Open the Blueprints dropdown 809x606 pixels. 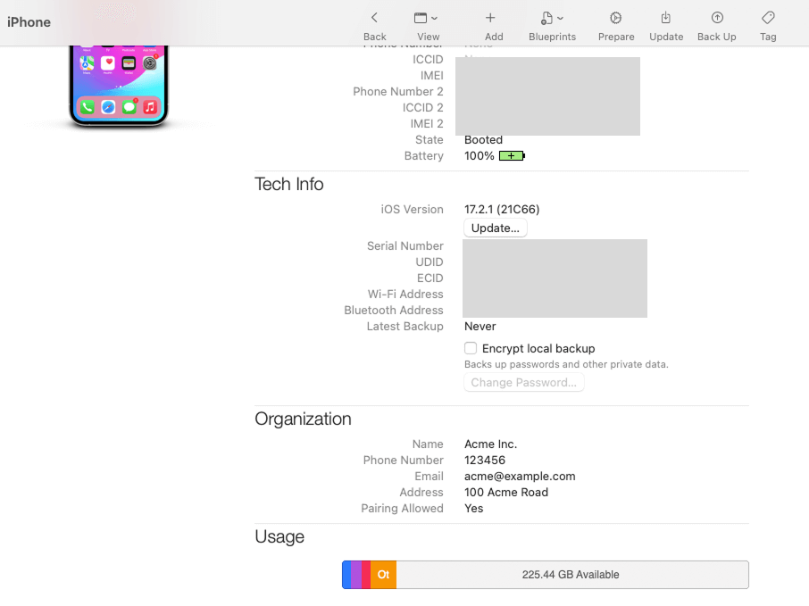point(552,18)
